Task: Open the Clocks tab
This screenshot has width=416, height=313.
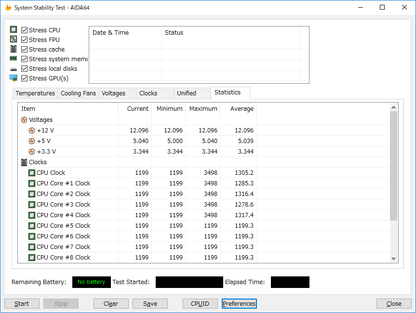Action: pos(155,93)
